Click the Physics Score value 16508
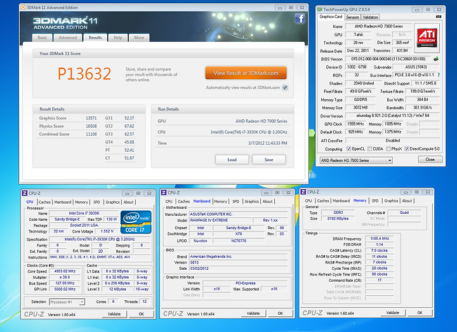This screenshot has height=332, width=457. coord(91,126)
